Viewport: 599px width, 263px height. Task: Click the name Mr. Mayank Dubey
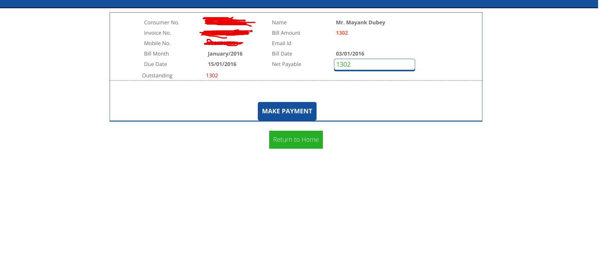click(360, 22)
